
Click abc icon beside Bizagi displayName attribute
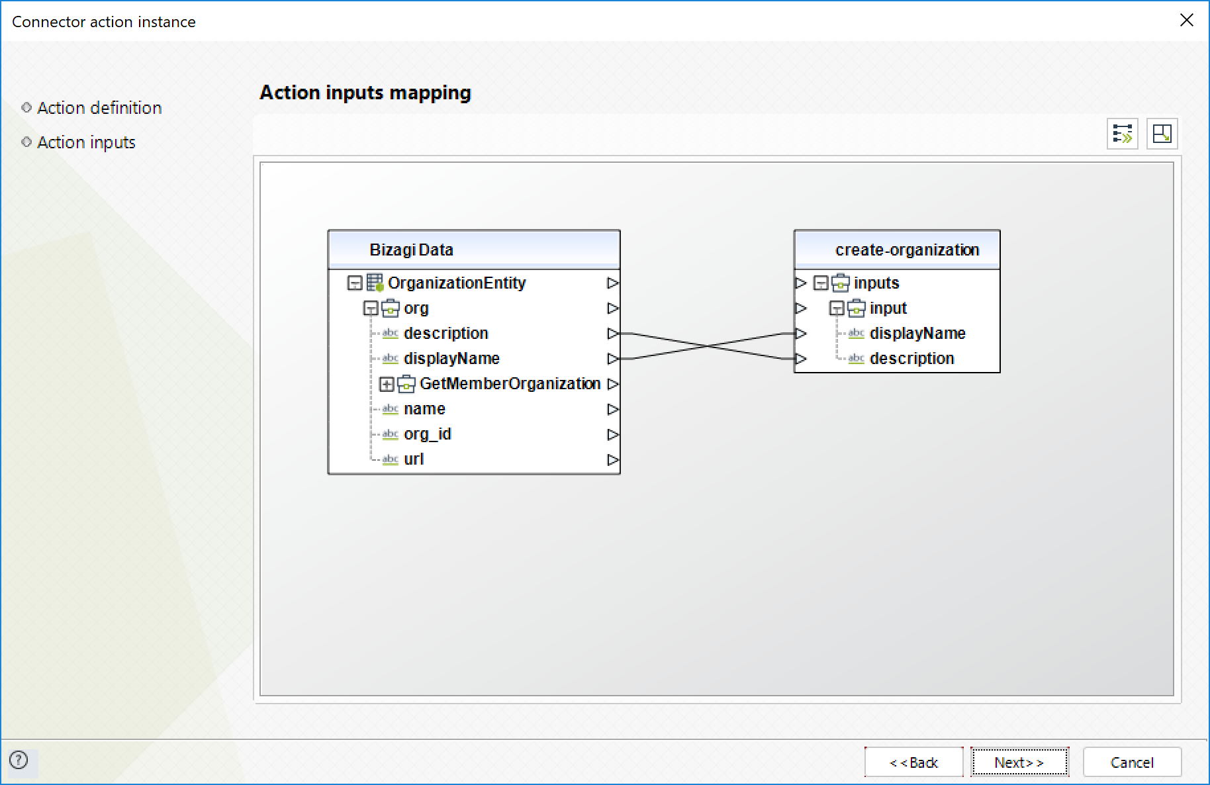[x=391, y=358]
